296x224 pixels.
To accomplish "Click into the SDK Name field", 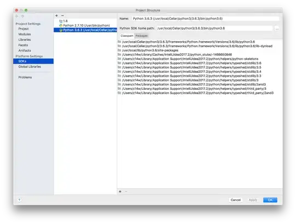I will click(206, 19).
